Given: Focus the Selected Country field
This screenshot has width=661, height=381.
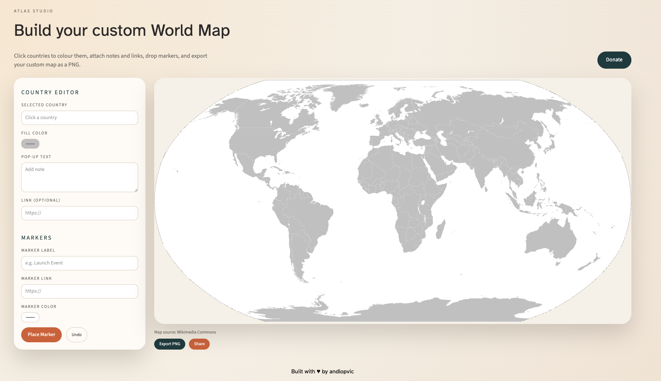Looking at the screenshot, I should [x=80, y=118].
